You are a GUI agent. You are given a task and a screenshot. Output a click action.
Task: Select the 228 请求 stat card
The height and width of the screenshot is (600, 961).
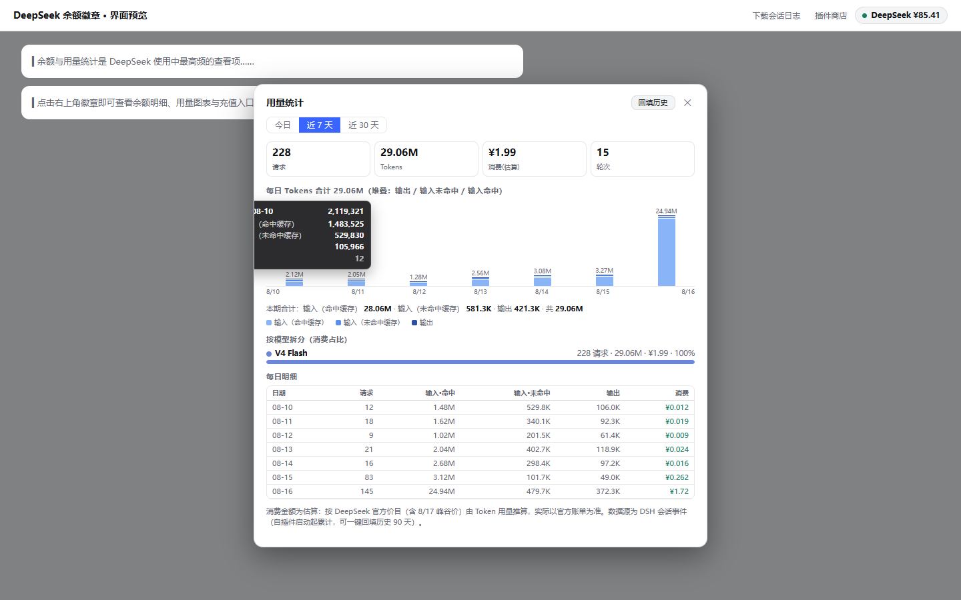tap(318, 159)
